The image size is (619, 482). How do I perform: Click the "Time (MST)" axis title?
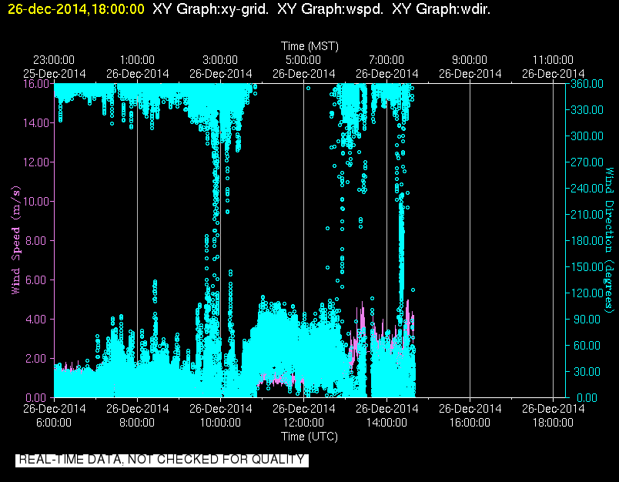point(309,46)
